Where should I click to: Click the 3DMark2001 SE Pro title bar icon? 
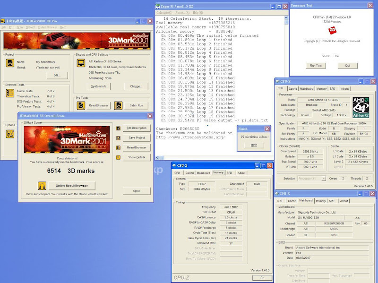pyautogui.click(x=3, y=21)
